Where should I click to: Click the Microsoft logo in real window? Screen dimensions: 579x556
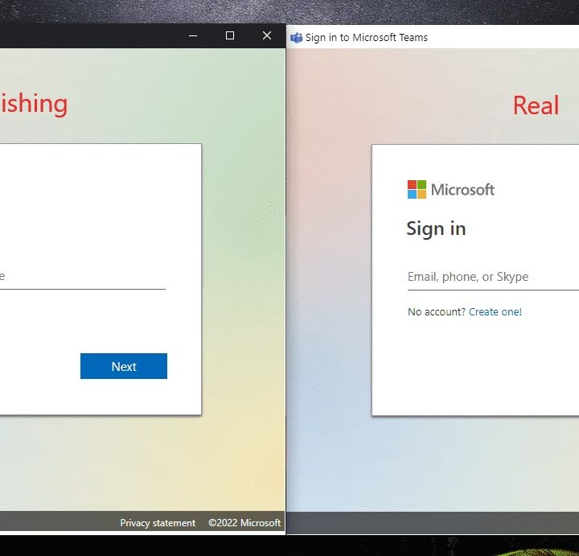pyautogui.click(x=451, y=190)
